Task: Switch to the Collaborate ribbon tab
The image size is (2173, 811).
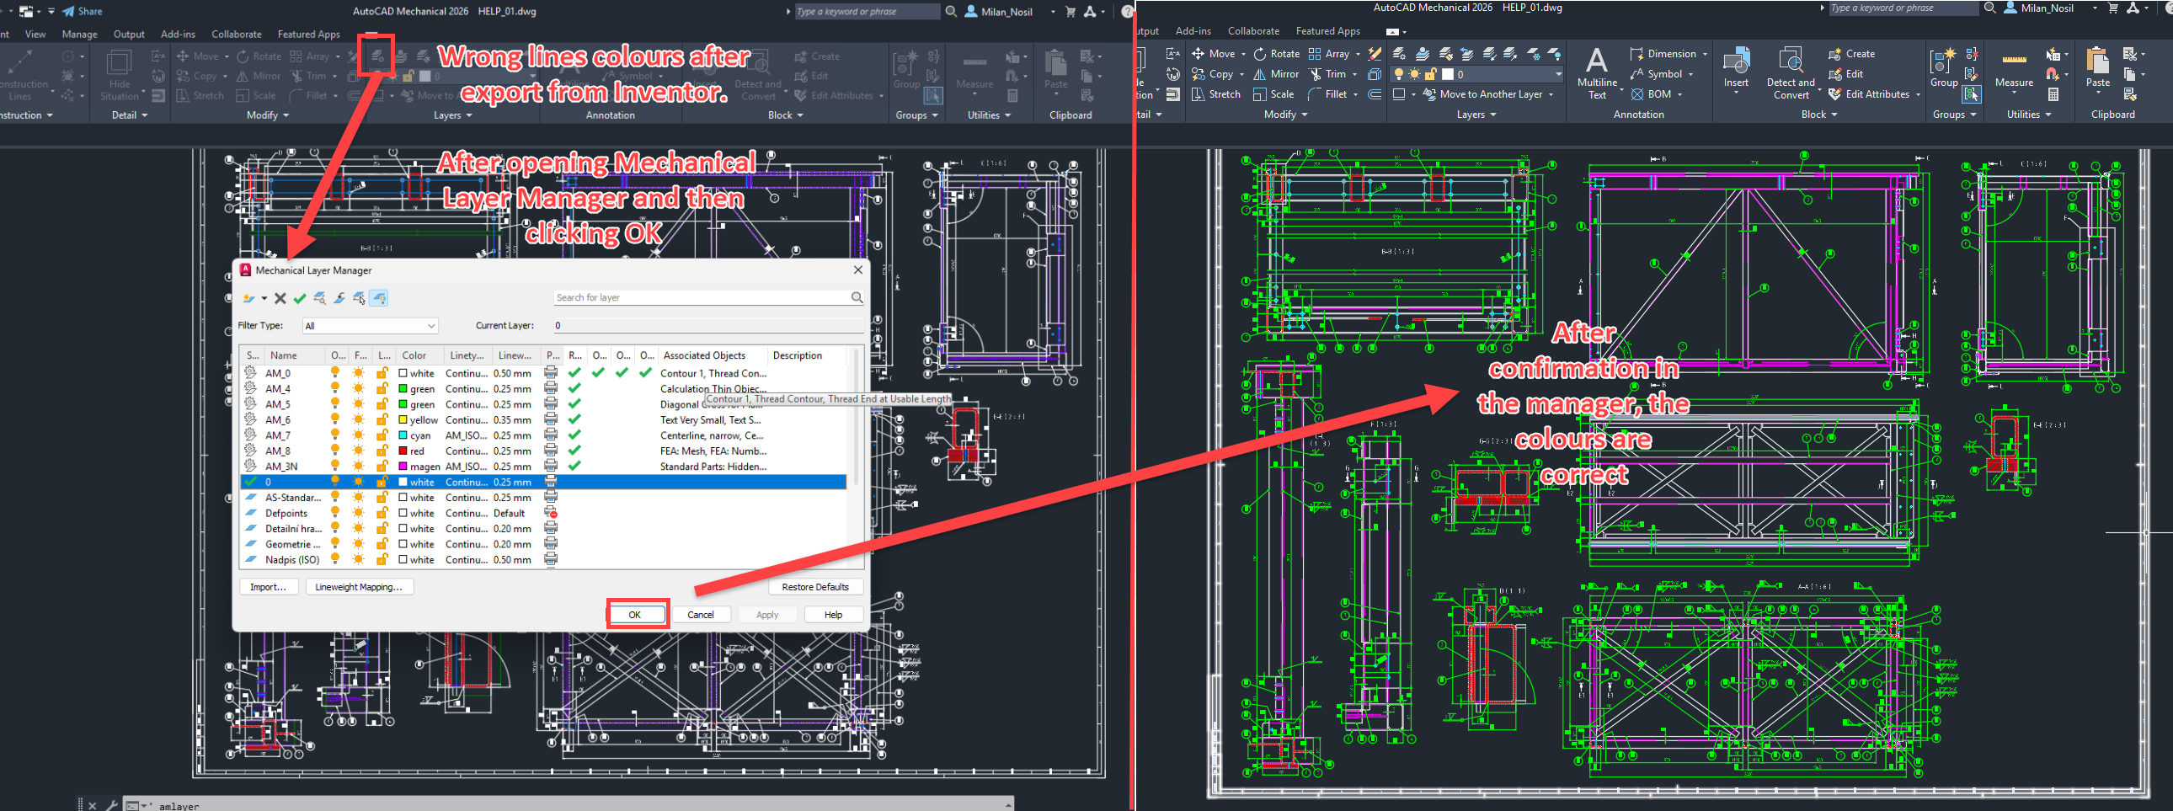Action: [x=236, y=34]
